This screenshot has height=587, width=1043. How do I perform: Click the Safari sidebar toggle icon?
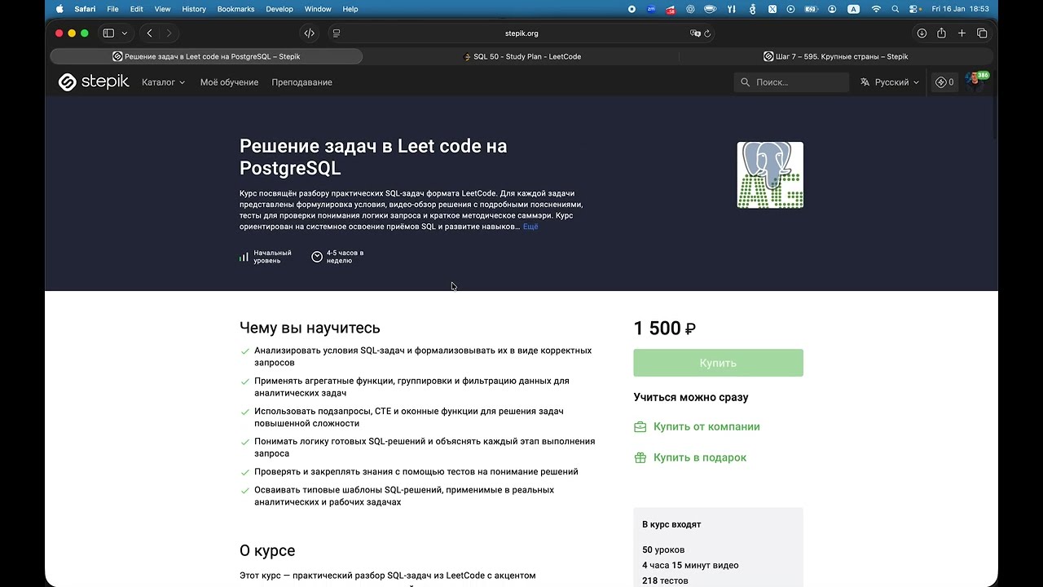click(108, 33)
